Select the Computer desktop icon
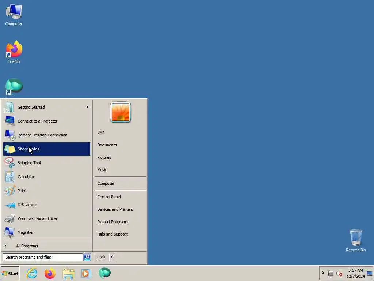The image size is (374, 281). point(14,15)
